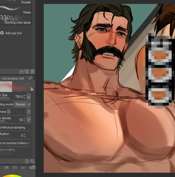Image resolution: width=175 pixels, height=177 pixels.
Task: Reset tool to initial settings icon
Action: [27, 161]
